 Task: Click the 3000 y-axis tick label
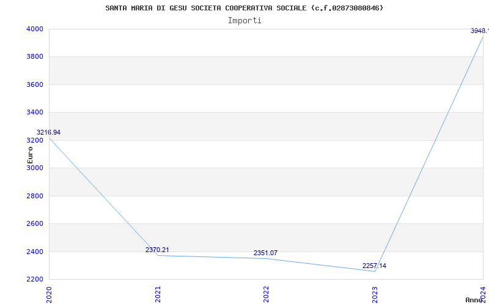(35, 168)
